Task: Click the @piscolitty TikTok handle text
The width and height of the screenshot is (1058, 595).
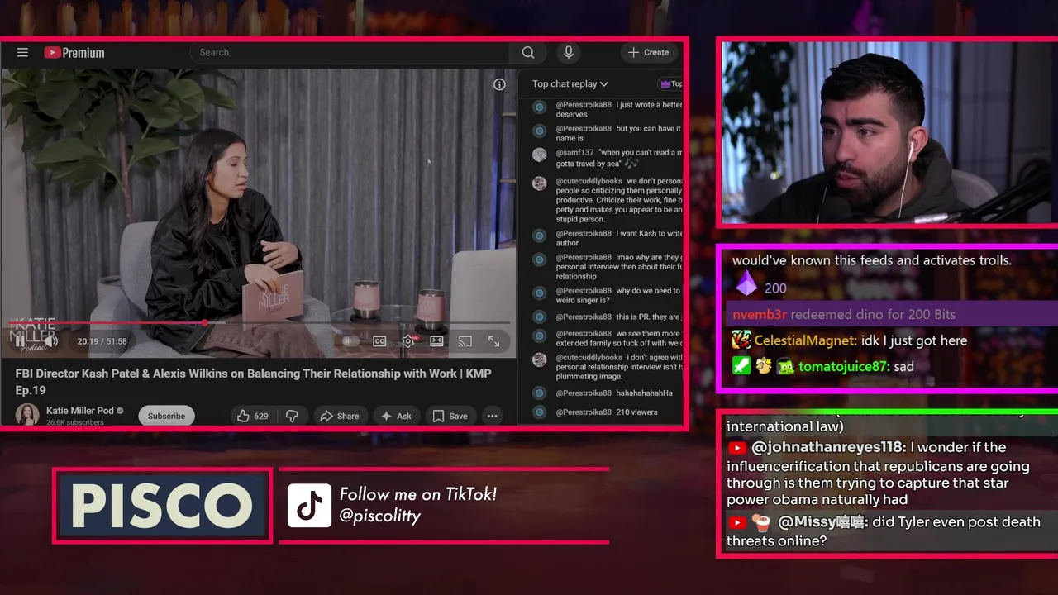Action: pos(380,516)
